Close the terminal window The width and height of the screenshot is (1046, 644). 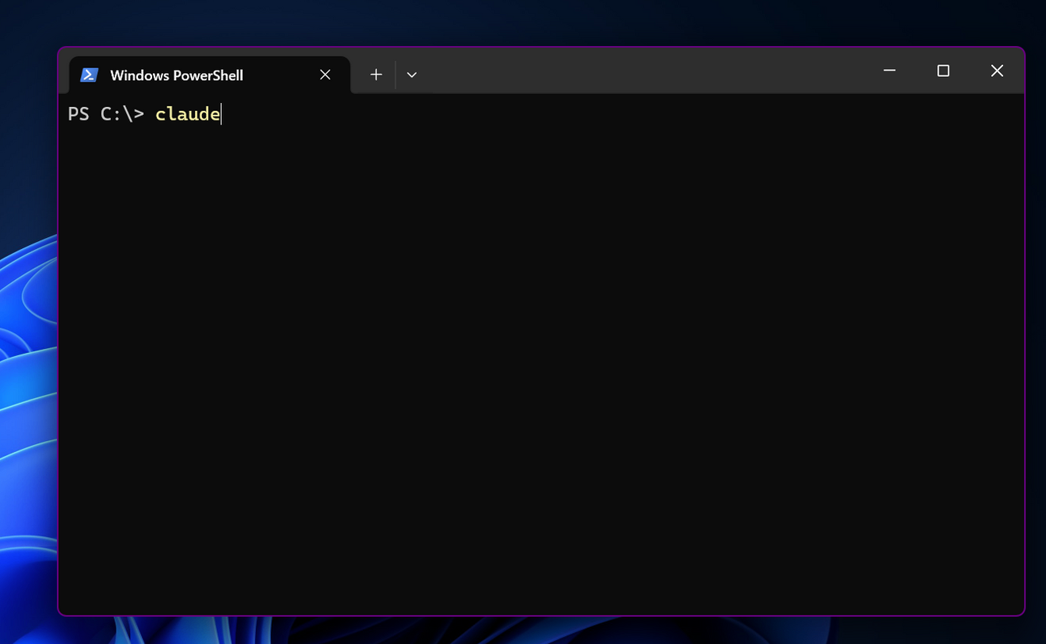(997, 71)
